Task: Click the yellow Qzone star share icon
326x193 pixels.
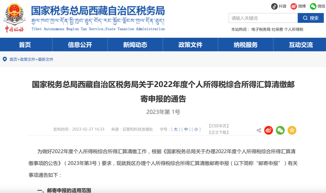Action: [x=292, y=130]
